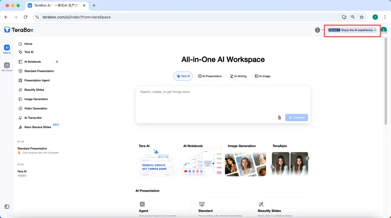The width and height of the screenshot is (391, 218).
Task: Collapse the sidebar with the panel icon
Action: click(x=7, y=207)
